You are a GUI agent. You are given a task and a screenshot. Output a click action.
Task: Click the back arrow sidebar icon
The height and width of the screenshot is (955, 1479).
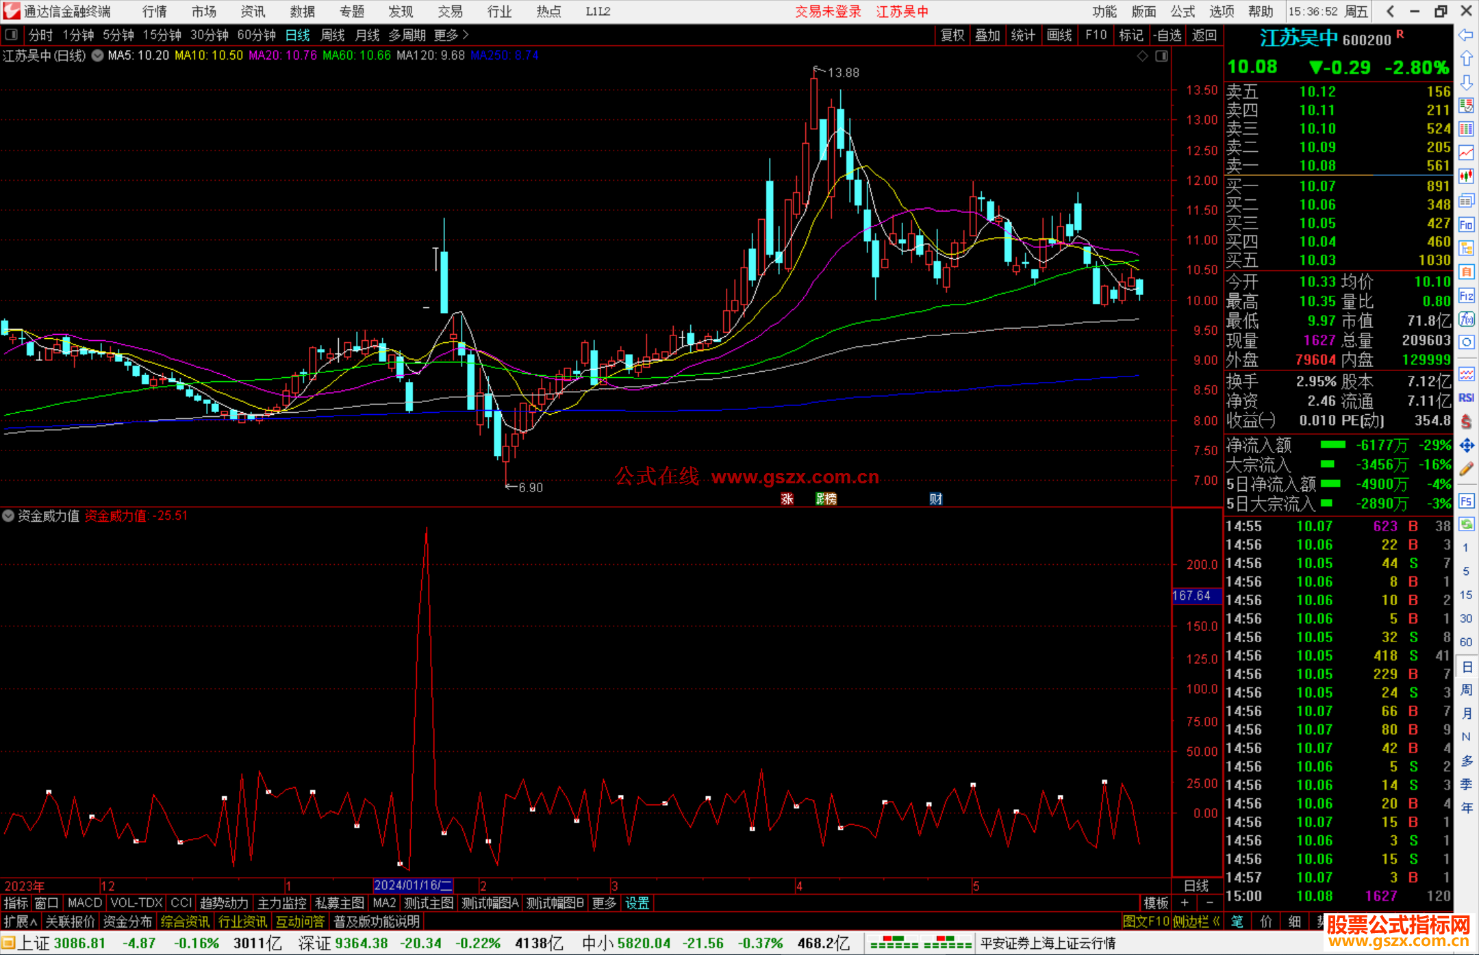[x=1465, y=35]
